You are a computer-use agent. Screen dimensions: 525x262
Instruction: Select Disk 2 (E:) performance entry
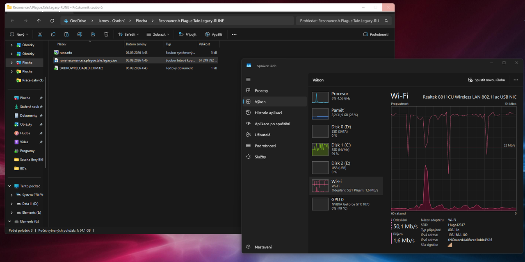[346, 167]
